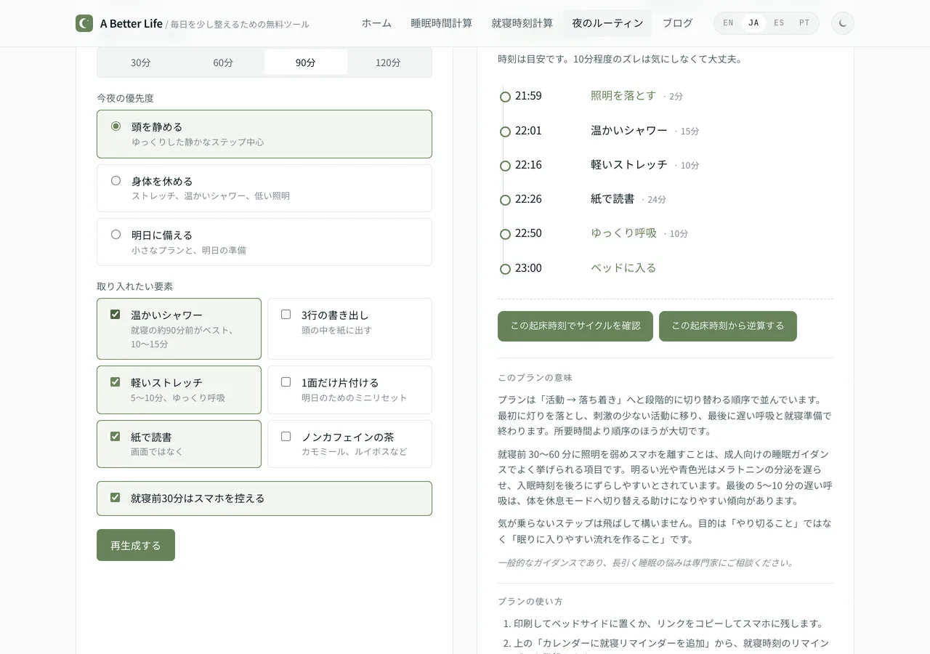
Task: Choose 明日に備える priority radio
Action: pyautogui.click(x=116, y=234)
